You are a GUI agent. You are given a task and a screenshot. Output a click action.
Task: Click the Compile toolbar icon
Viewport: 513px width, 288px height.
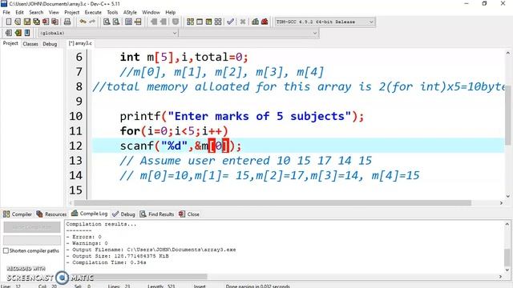(x=190, y=22)
